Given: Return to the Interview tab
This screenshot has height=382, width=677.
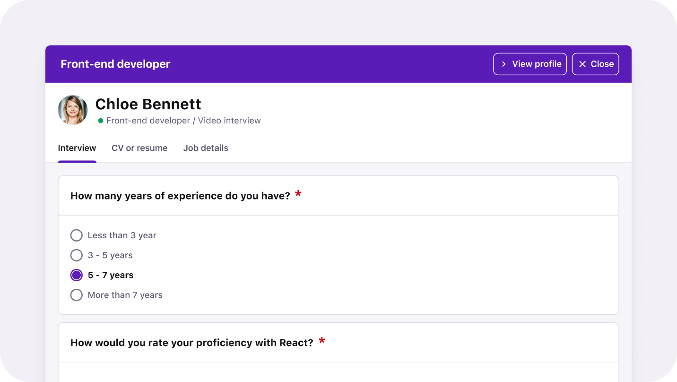Looking at the screenshot, I should 77,148.
